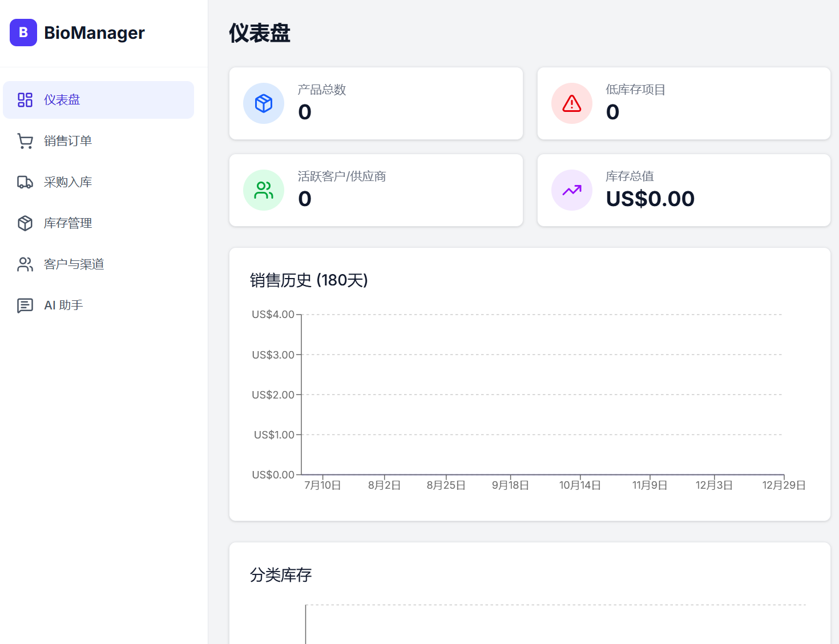Click the purple trending-up icon on 库存总值

571,190
